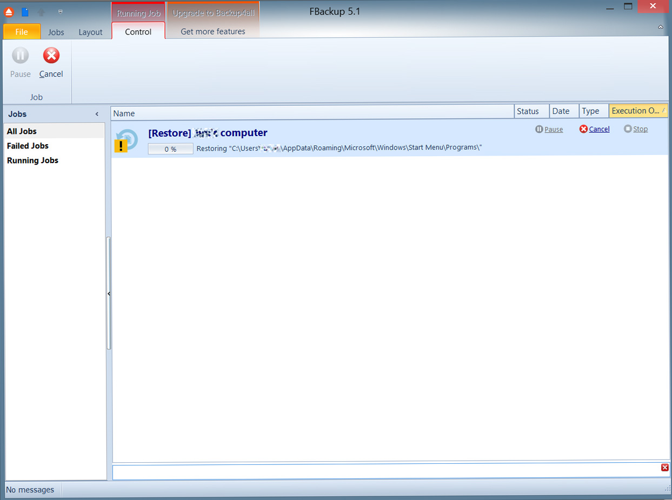Click the 0 % progress bar
This screenshot has height=500, width=672.
coord(170,149)
